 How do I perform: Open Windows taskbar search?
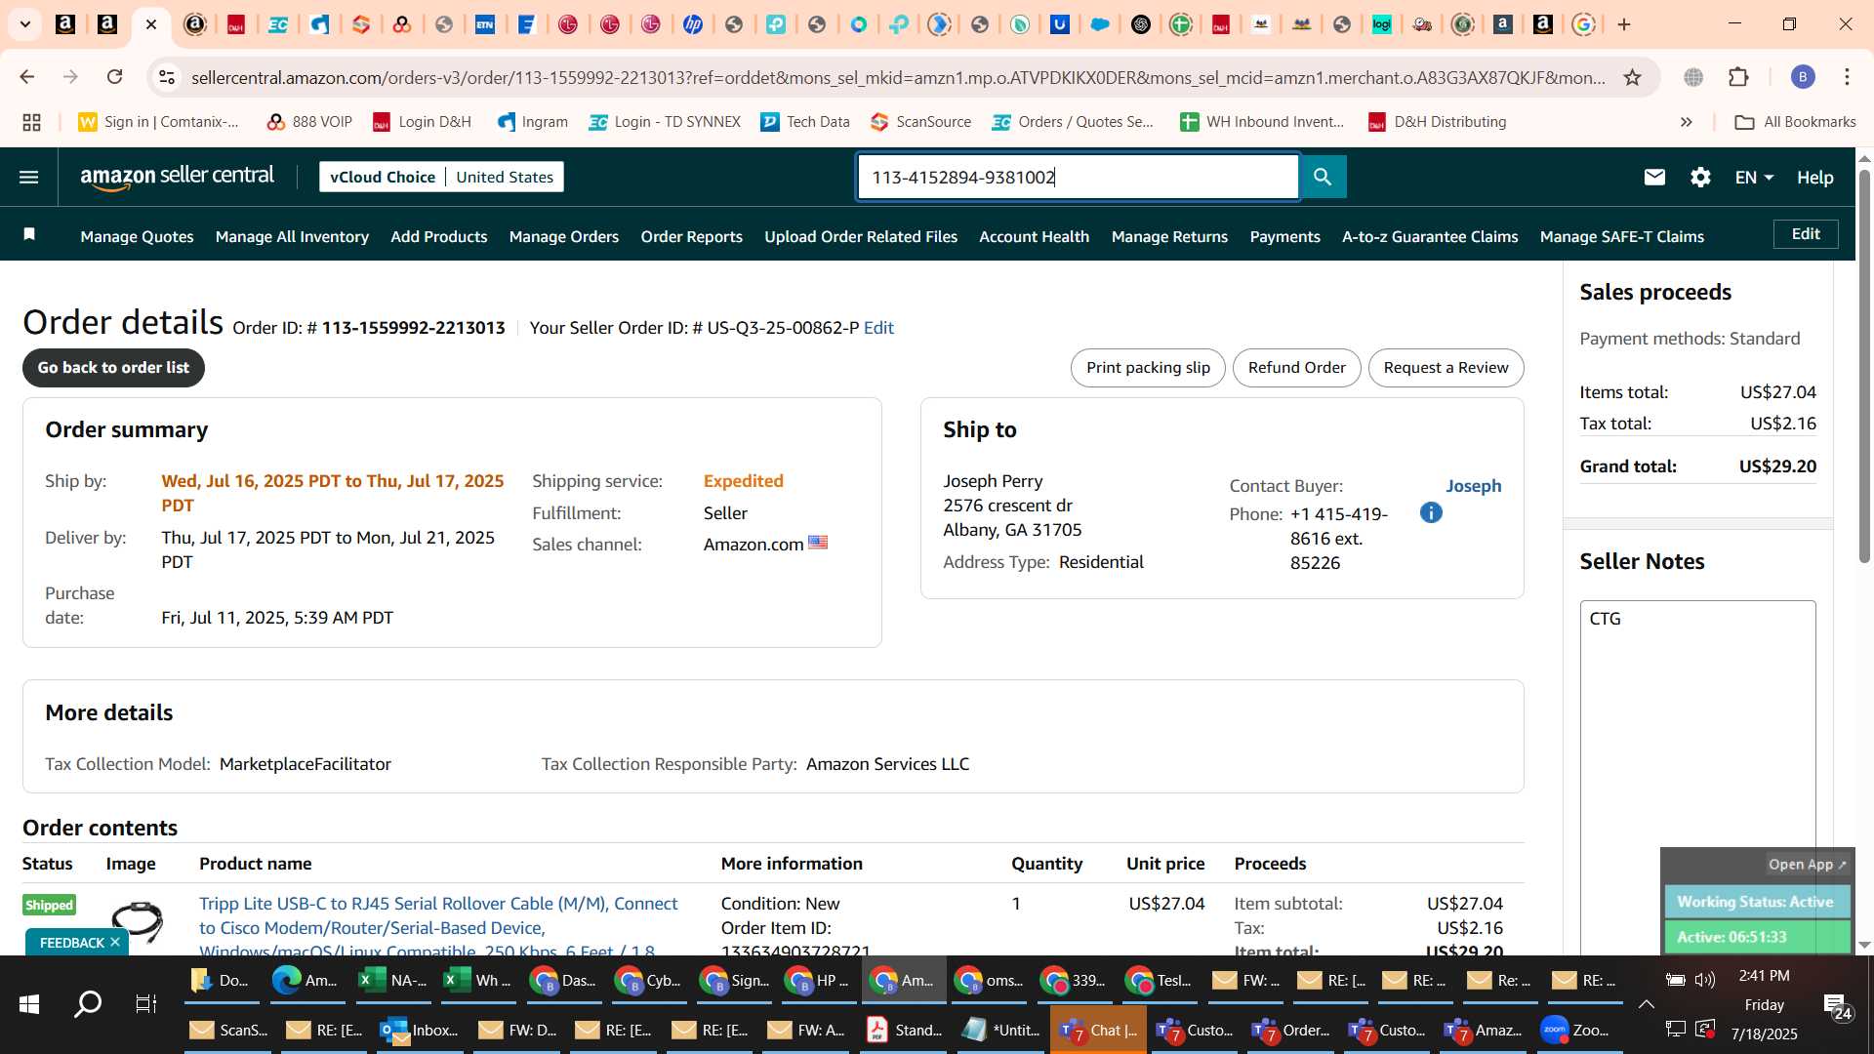point(88,1004)
